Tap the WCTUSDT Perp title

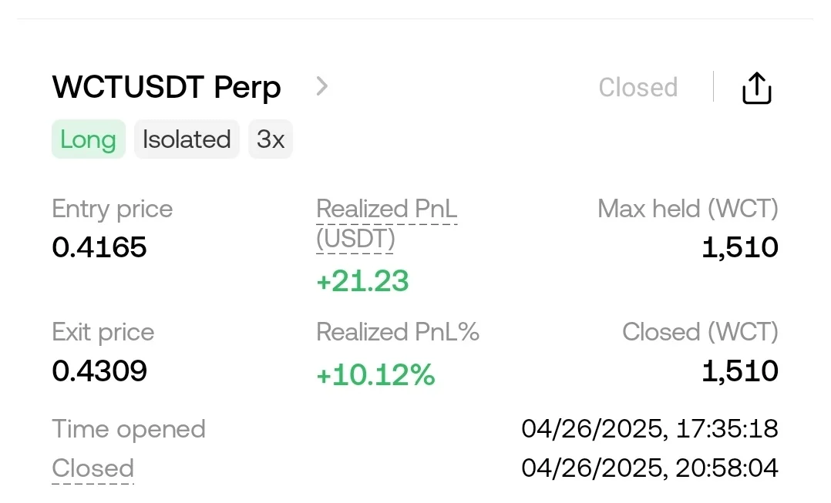click(167, 87)
